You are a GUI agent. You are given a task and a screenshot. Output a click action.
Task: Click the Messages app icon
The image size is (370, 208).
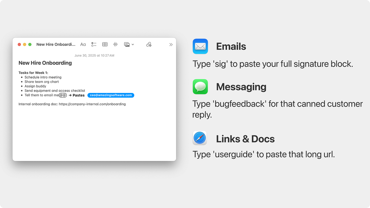click(x=200, y=87)
